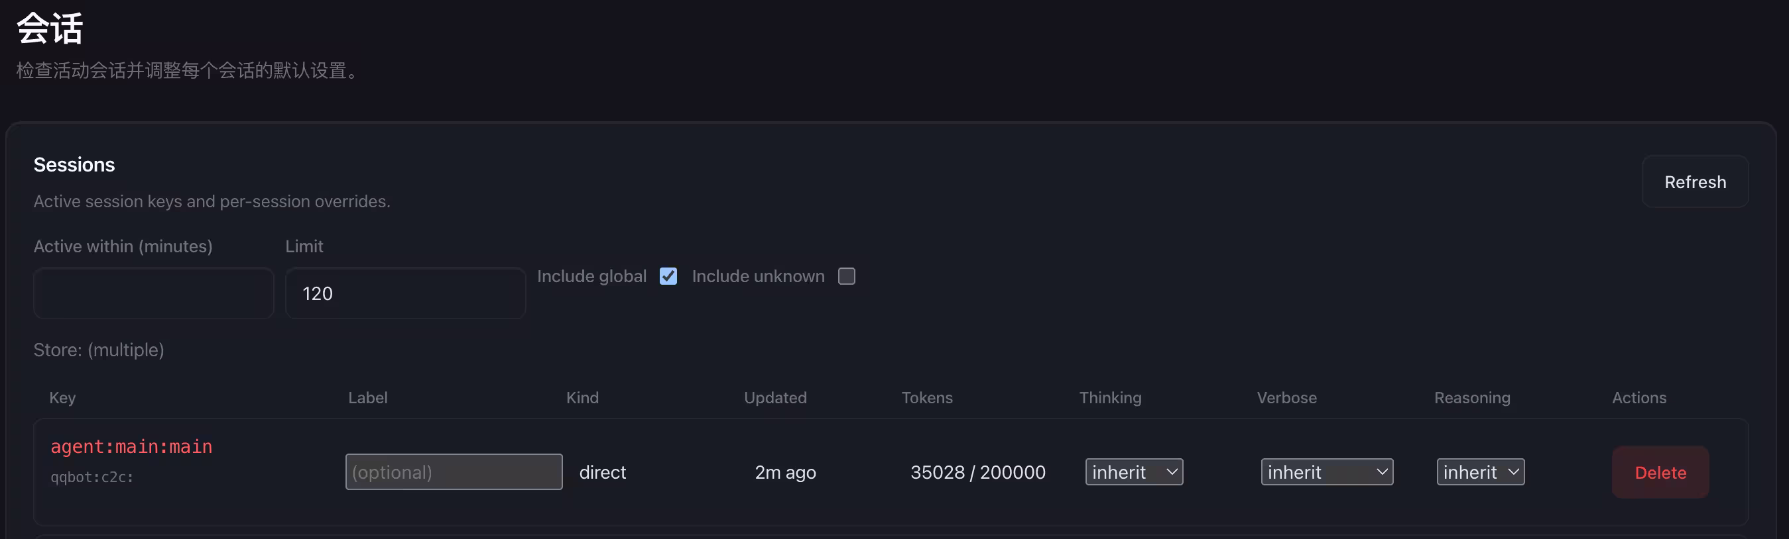Screen dimensions: 1789x539
Task: Open the Reasoning inherit dropdown
Action: click(1480, 472)
